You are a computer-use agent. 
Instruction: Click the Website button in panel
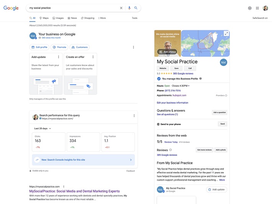(x=163, y=68)
